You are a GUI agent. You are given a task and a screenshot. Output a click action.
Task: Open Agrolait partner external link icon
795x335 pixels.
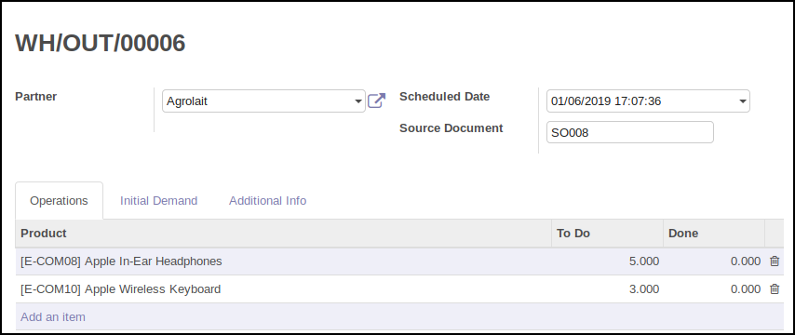tap(376, 100)
